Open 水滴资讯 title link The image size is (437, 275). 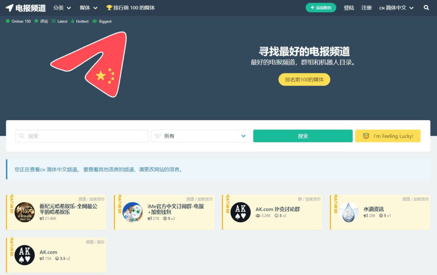click(373, 209)
